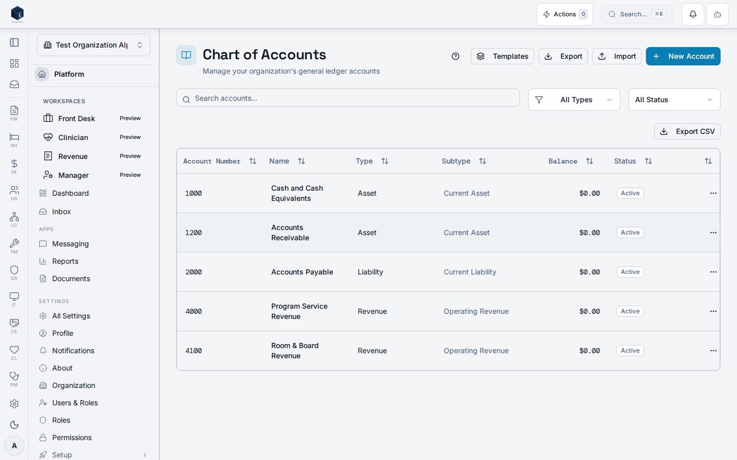This screenshot has width=737, height=460.
Task: Open the FW module icon
Action: 14,113
